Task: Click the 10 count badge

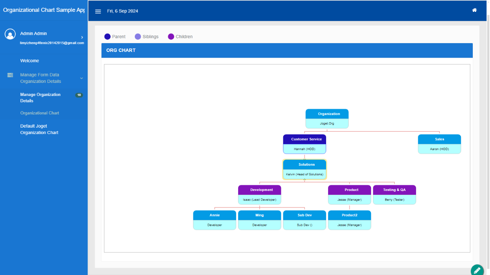Action: 79,95
